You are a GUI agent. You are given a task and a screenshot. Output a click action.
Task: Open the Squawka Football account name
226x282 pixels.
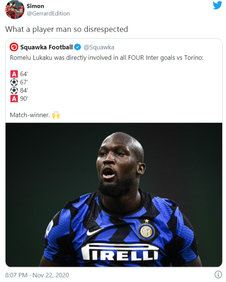[46, 47]
